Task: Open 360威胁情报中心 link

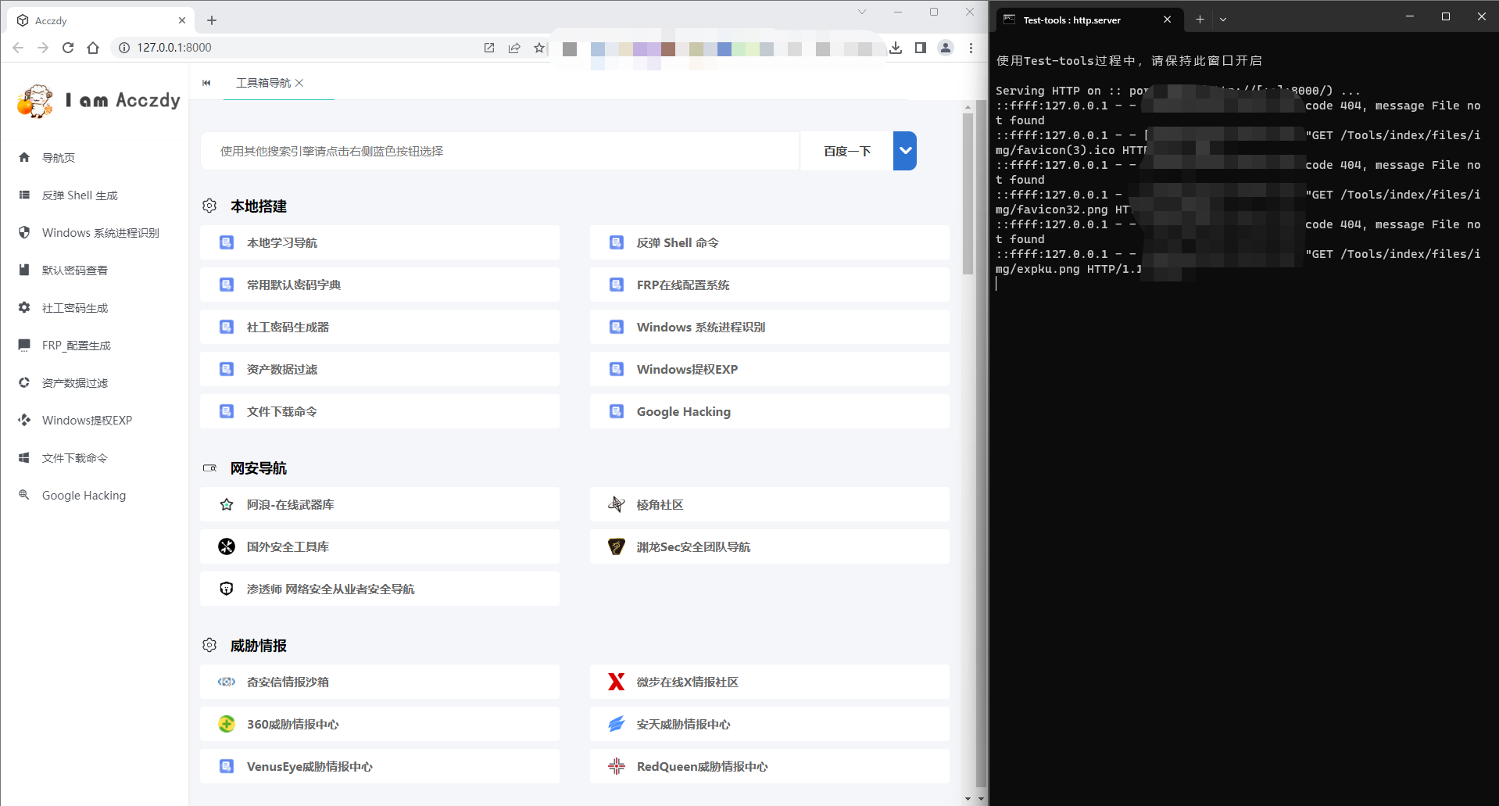Action: pyautogui.click(x=380, y=725)
